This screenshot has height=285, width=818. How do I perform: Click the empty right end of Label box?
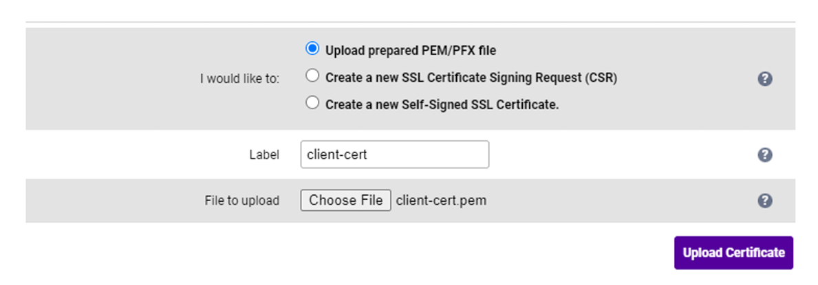click(468, 155)
